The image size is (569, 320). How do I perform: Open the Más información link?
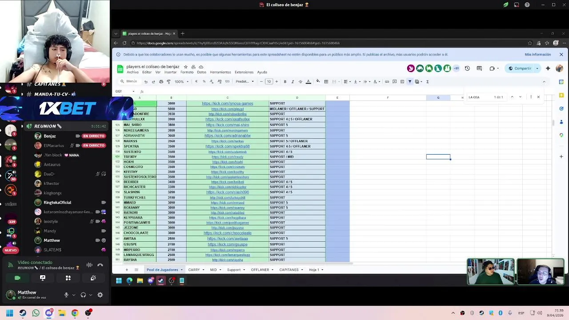click(x=537, y=55)
